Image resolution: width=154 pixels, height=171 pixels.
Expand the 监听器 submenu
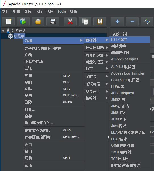tap(96, 98)
